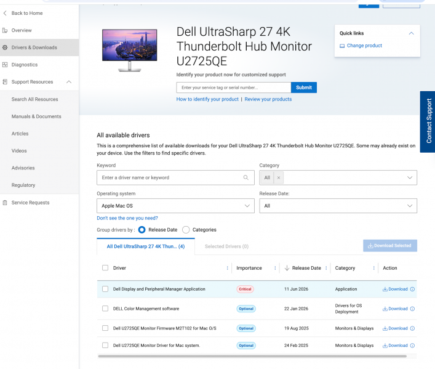Image resolution: width=435 pixels, height=369 pixels.
Task: Switch to All Dell UltraSharp 27 4K tab
Action: pyautogui.click(x=146, y=246)
